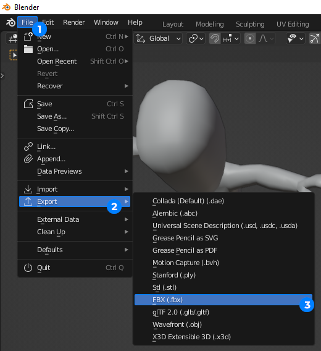Export as Motion Capture (.bvh)

tap(223, 263)
